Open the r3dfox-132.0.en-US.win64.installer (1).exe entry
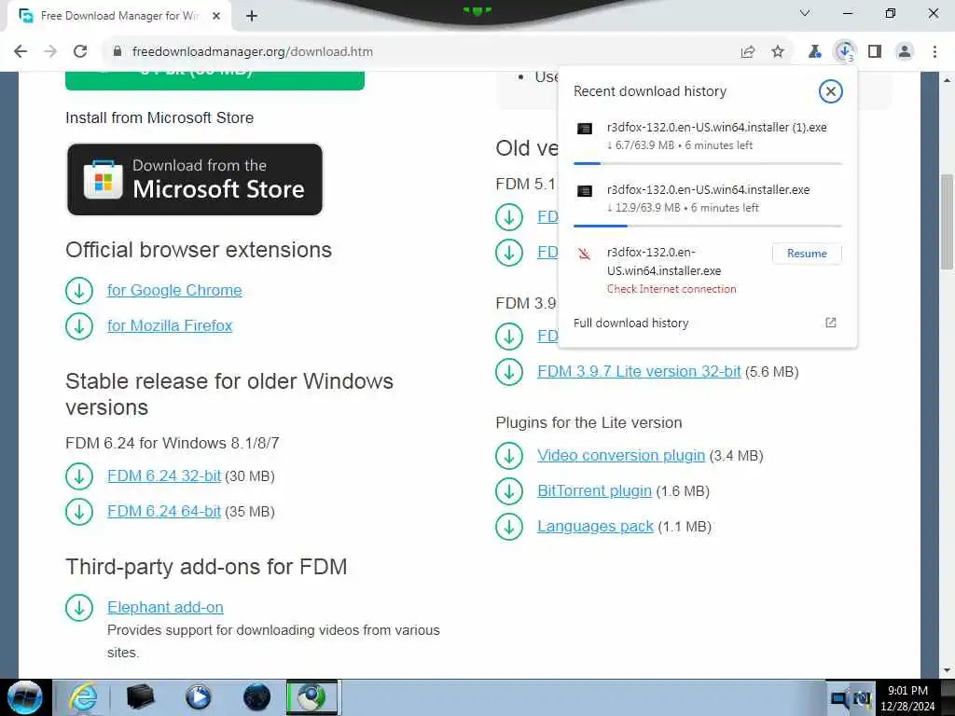Image resolution: width=955 pixels, height=716 pixels. [x=708, y=136]
